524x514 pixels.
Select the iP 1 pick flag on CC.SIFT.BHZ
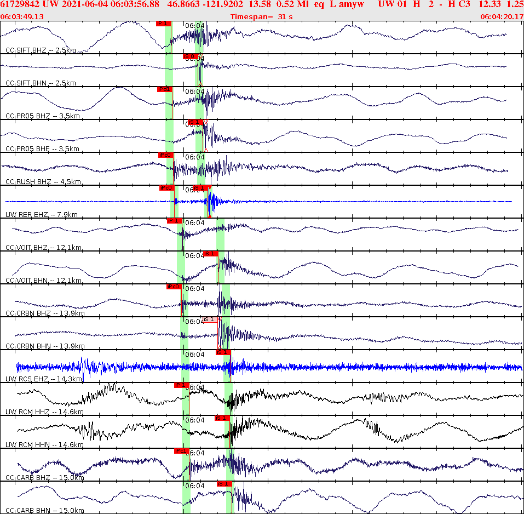(x=164, y=24)
